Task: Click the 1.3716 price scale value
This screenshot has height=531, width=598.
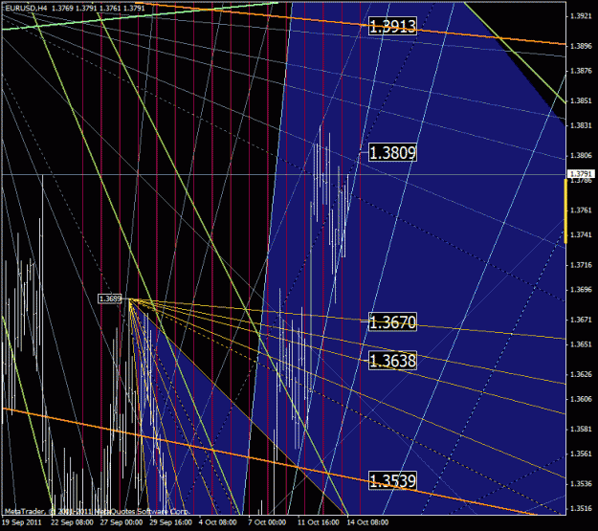Action: (581, 265)
